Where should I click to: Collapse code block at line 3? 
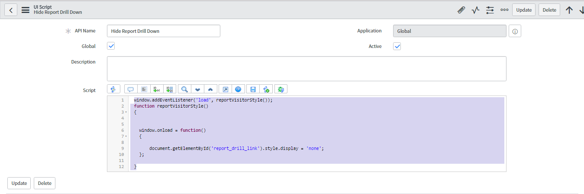tap(126, 112)
